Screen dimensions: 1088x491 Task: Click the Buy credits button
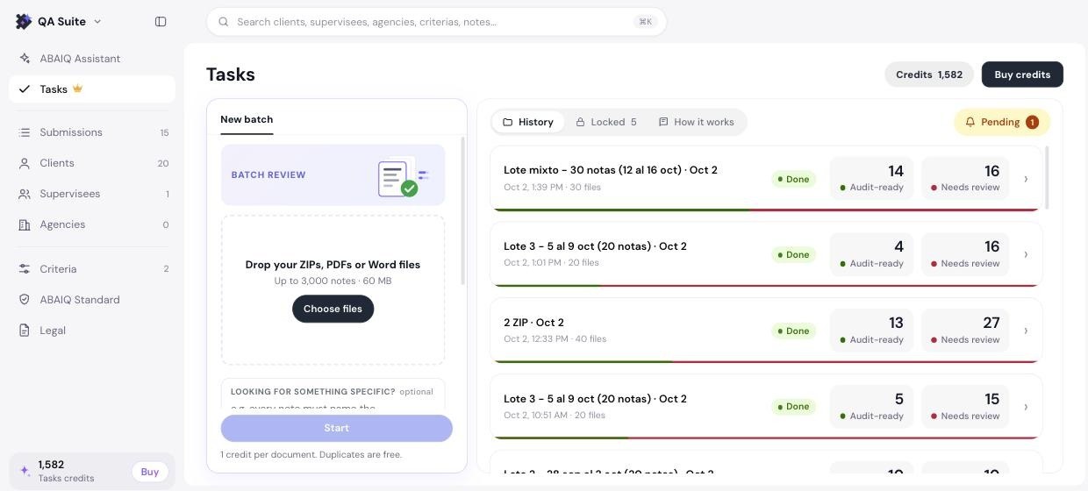(x=1022, y=75)
